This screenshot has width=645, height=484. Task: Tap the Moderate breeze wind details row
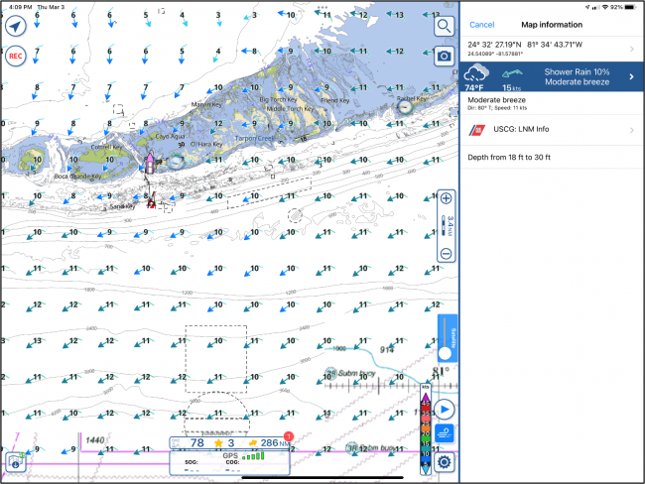(x=552, y=103)
